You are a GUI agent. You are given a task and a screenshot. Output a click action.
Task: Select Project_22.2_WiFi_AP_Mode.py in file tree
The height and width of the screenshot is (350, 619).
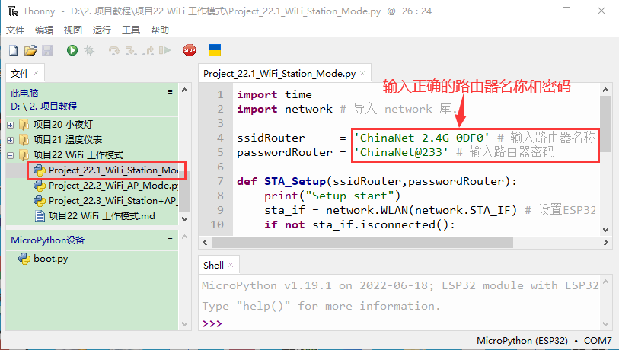coord(113,185)
